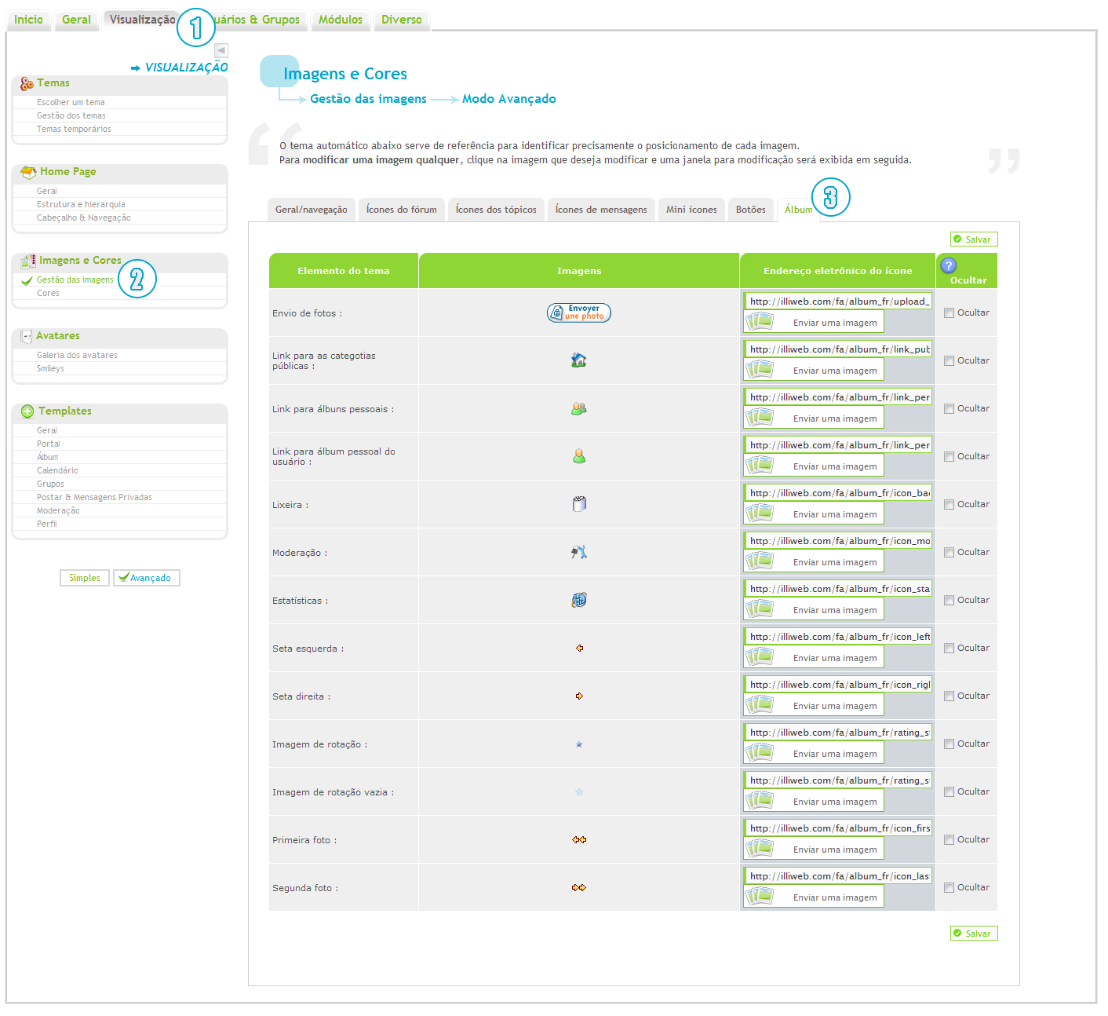Screen dimensions: 1108x1016
Task: Edit the URL field for Lixeira icon
Action: [838, 492]
